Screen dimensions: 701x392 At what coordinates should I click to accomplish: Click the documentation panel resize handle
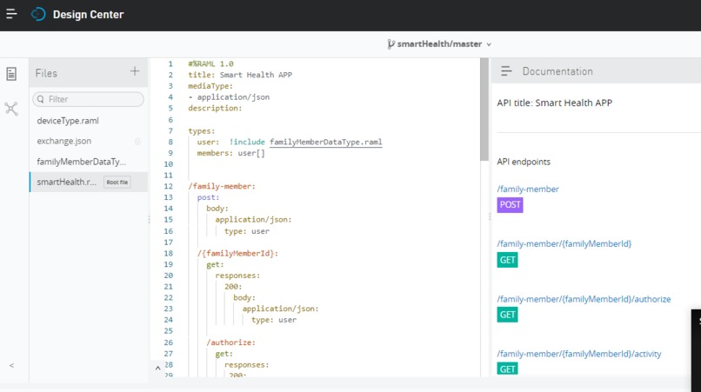(x=490, y=216)
